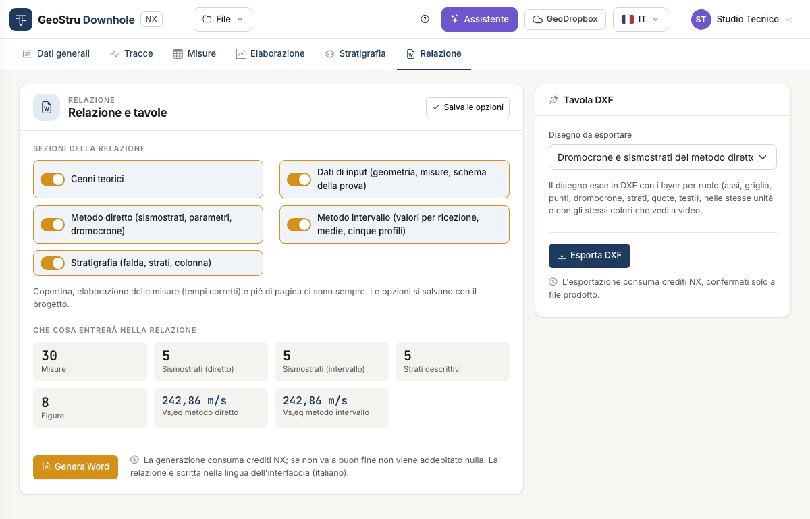Click the Esporta DXF button
The height and width of the screenshot is (519, 810).
pyautogui.click(x=589, y=256)
